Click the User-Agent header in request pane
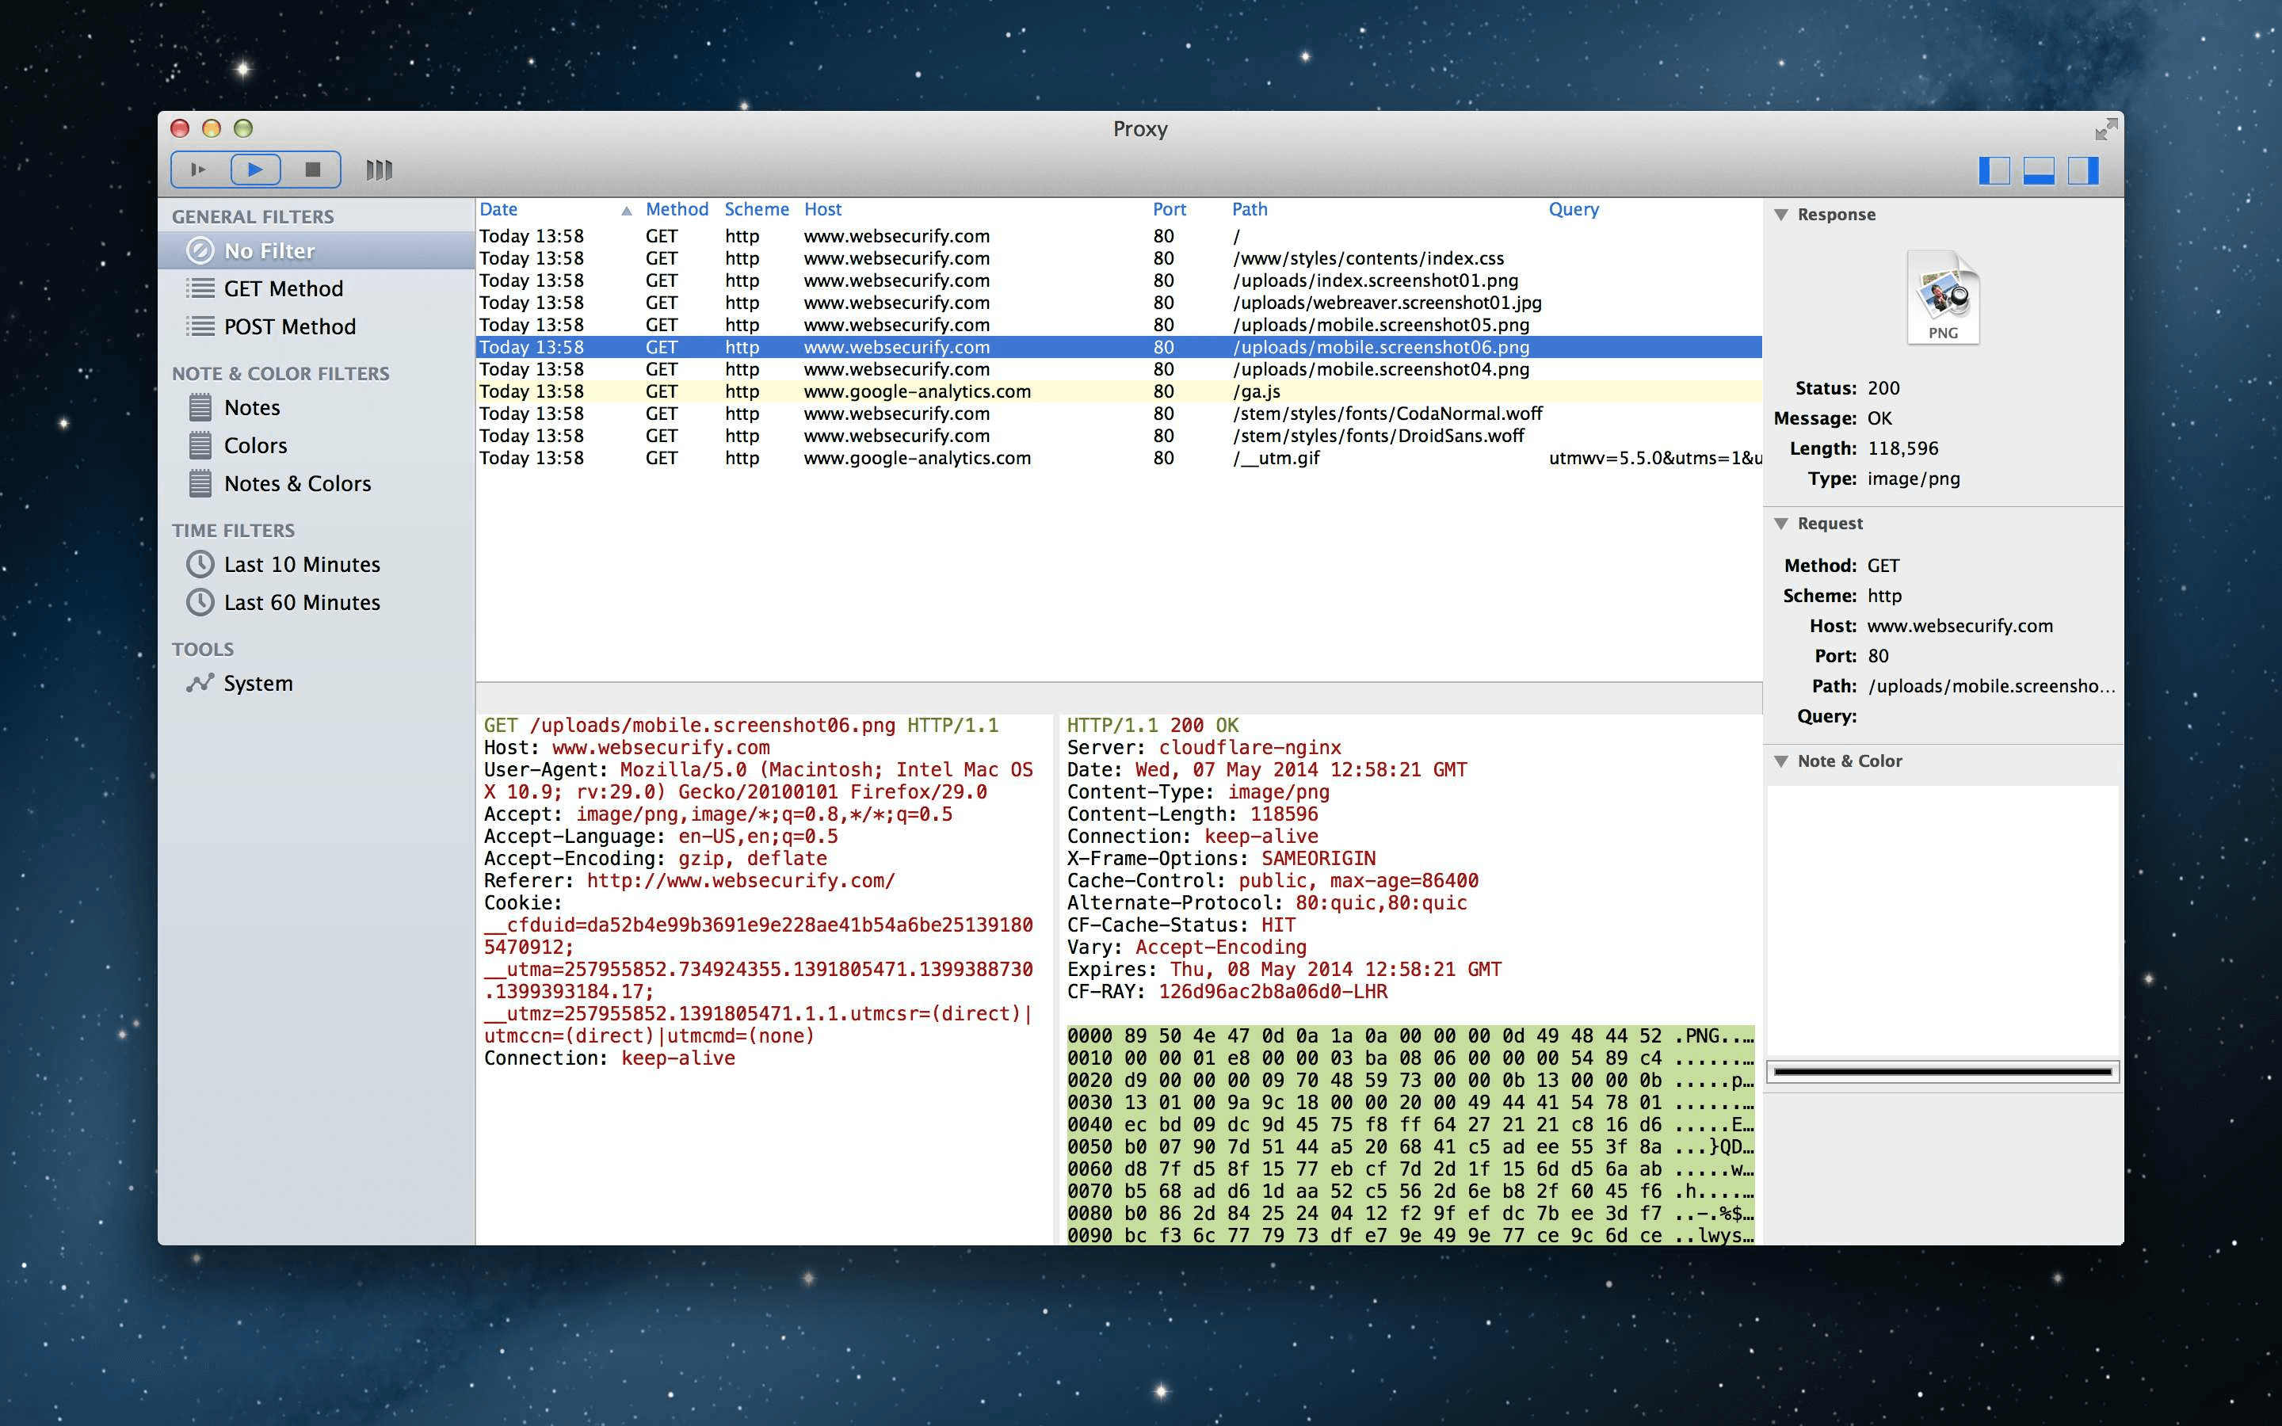 (x=758, y=781)
